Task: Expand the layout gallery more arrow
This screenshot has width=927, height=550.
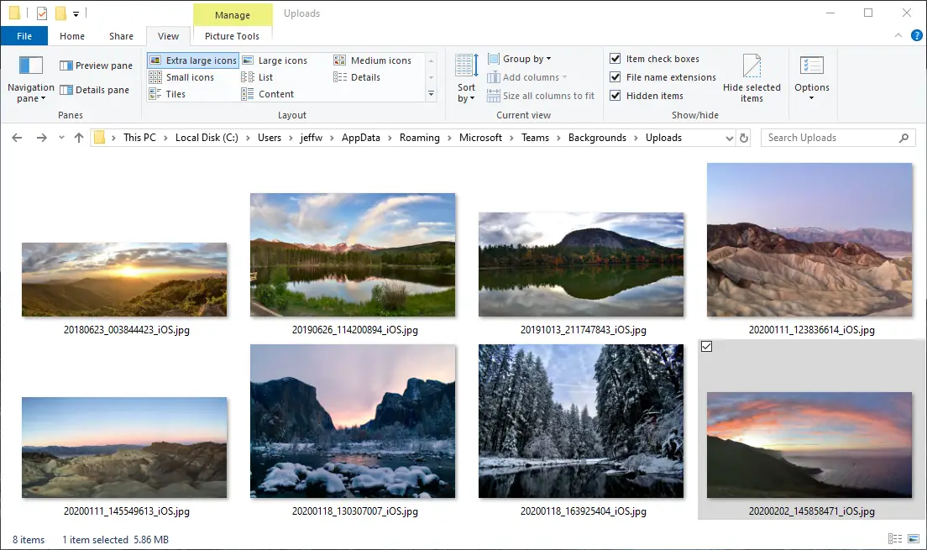Action: [432, 94]
